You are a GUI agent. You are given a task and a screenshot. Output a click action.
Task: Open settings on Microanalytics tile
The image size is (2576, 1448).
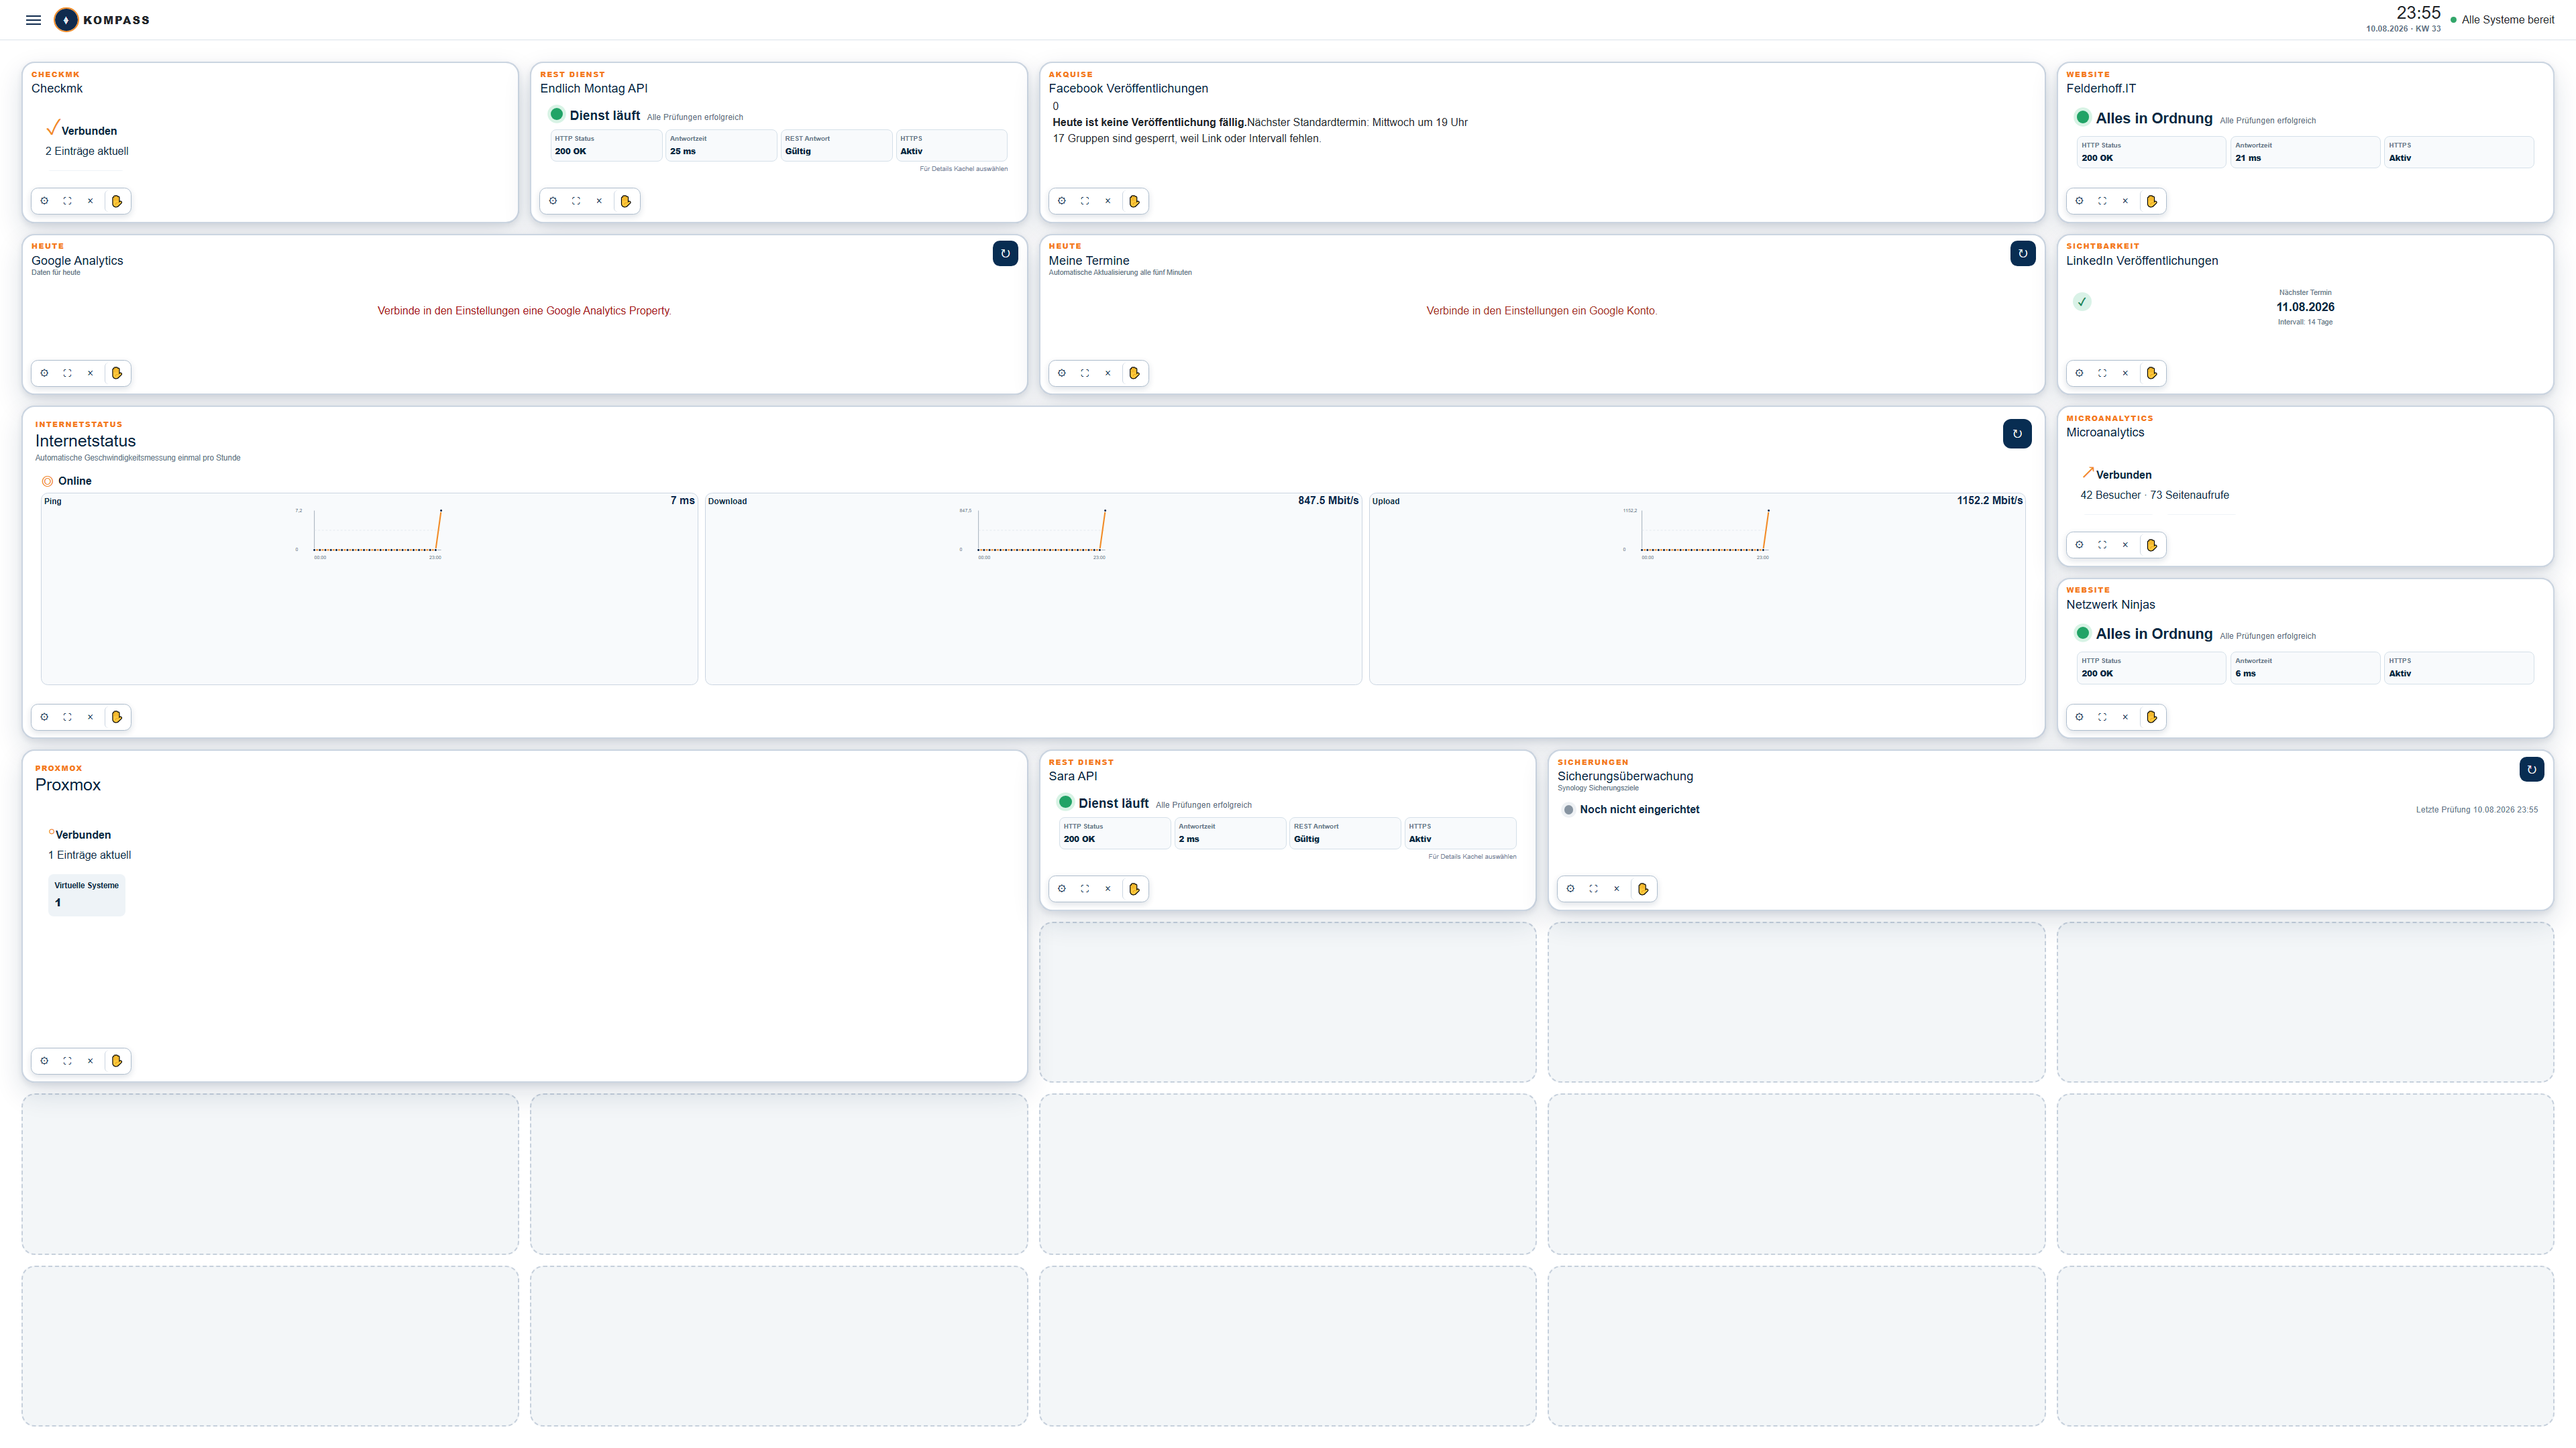click(x=2079, y=544)
